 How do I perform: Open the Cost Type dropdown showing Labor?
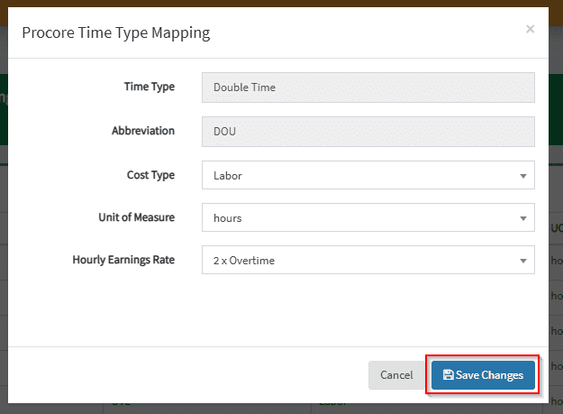pyautogui.click(x=368, y=176)
